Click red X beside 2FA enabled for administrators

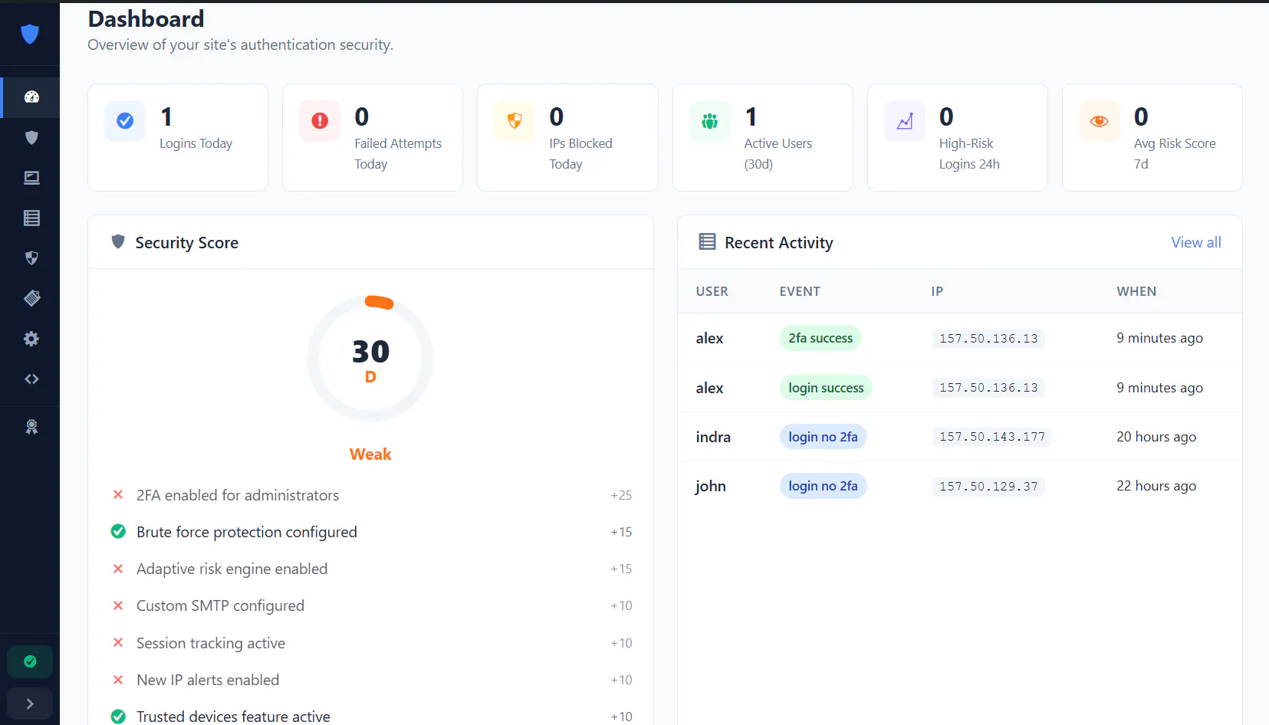coord(118,495)
